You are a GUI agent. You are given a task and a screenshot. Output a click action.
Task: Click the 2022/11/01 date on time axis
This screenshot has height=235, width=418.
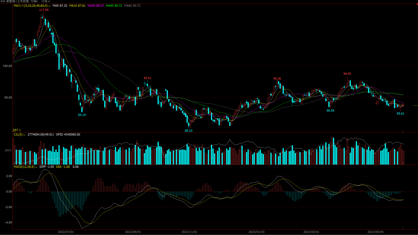(189, 232)
